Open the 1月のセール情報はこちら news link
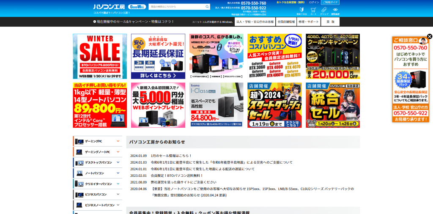Screen dimensions: 433x214 [x=171, y=156]
